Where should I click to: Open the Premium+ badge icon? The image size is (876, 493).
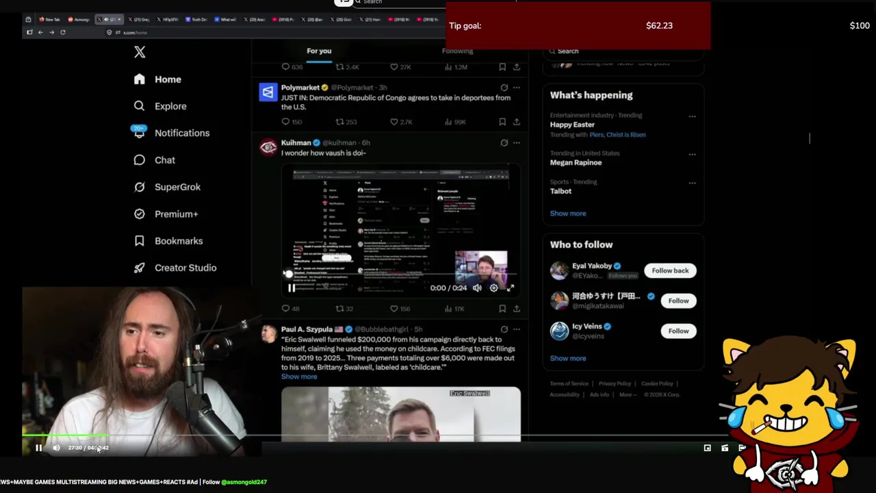[x=140, y=214]
